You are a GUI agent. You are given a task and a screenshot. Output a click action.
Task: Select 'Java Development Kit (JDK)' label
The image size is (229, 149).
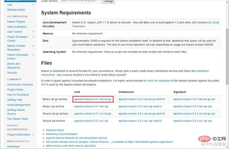point(54,24)
